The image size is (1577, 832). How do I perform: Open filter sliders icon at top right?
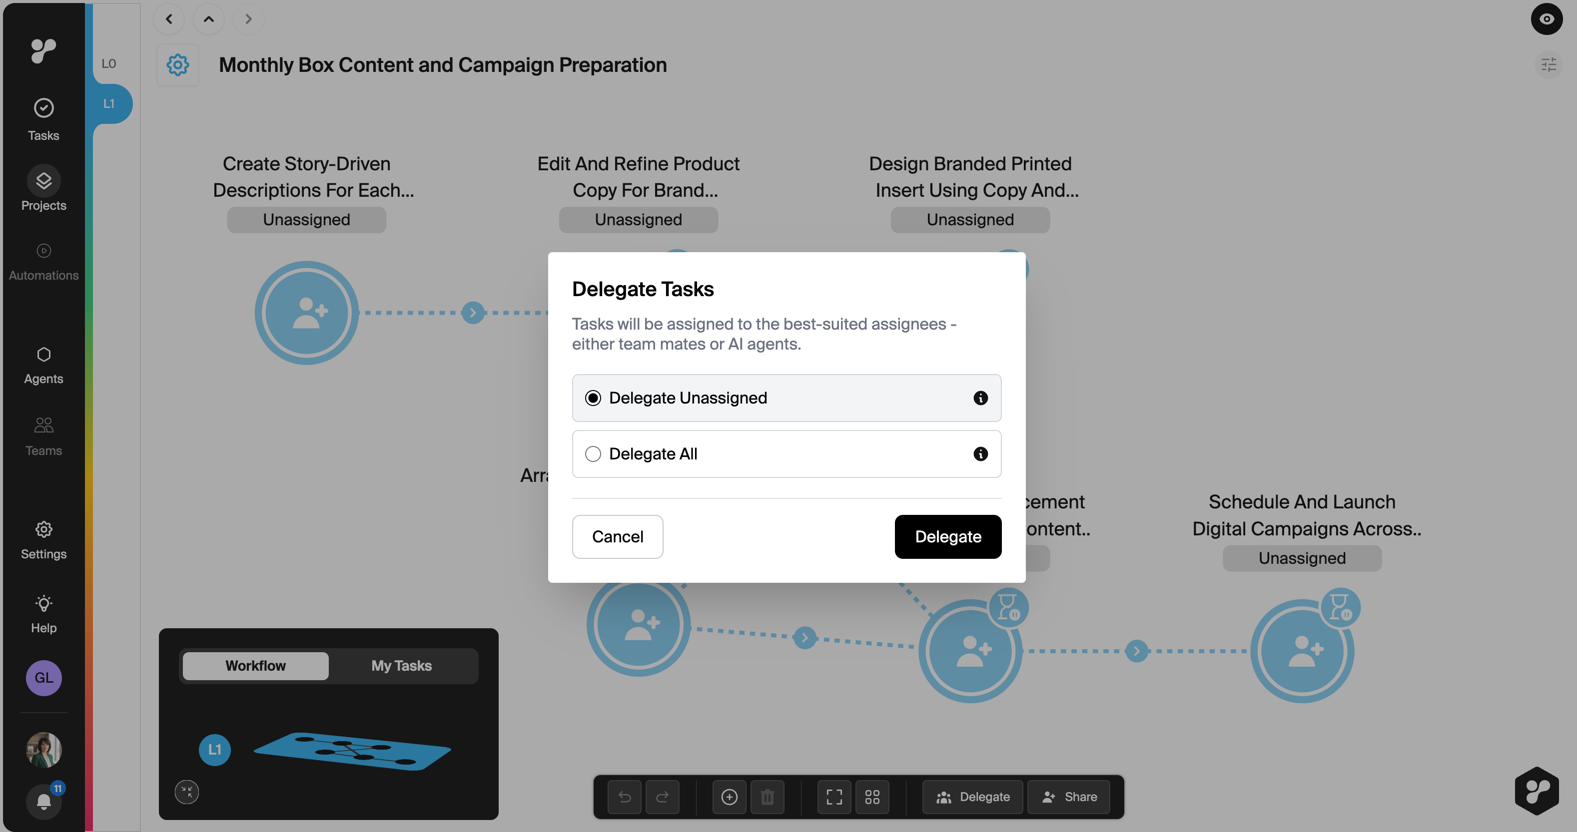tap(1548, 65)
